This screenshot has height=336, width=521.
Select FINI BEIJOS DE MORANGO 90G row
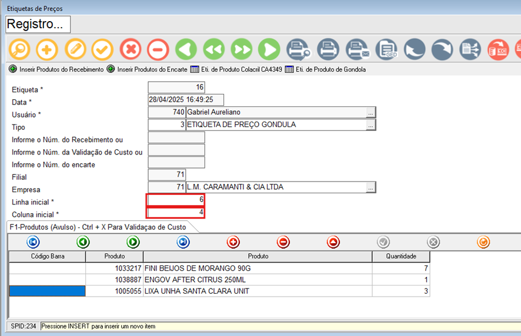(x=219, y=268)
